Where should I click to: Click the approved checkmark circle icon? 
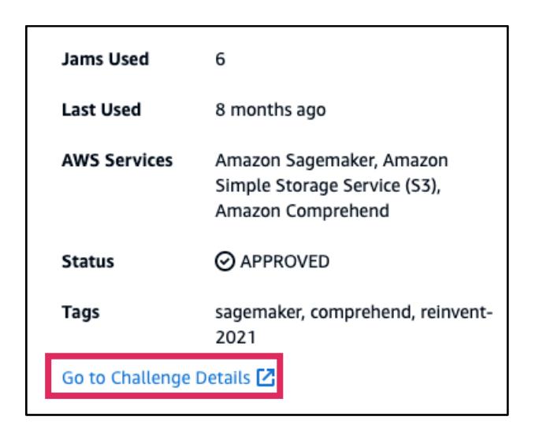(222, 260)
